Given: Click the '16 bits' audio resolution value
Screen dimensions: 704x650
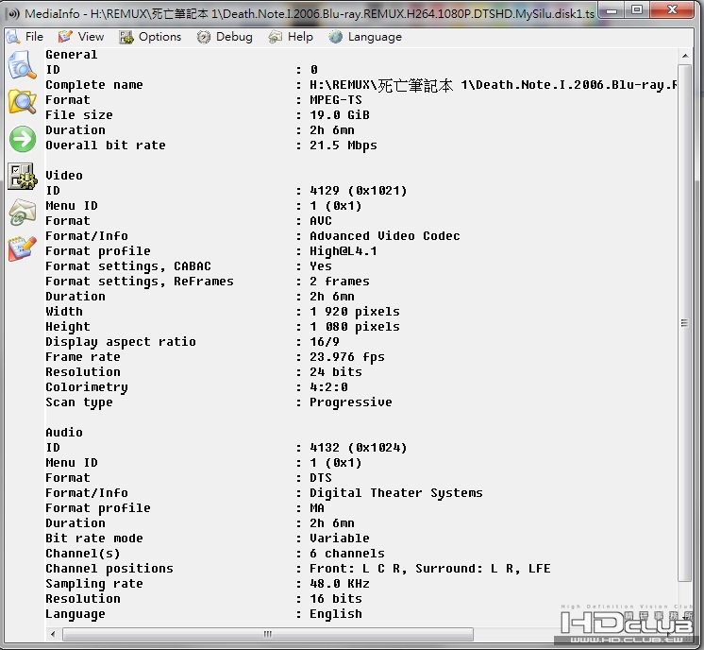Looking at the screenshot, I should [x=336, y=599].
